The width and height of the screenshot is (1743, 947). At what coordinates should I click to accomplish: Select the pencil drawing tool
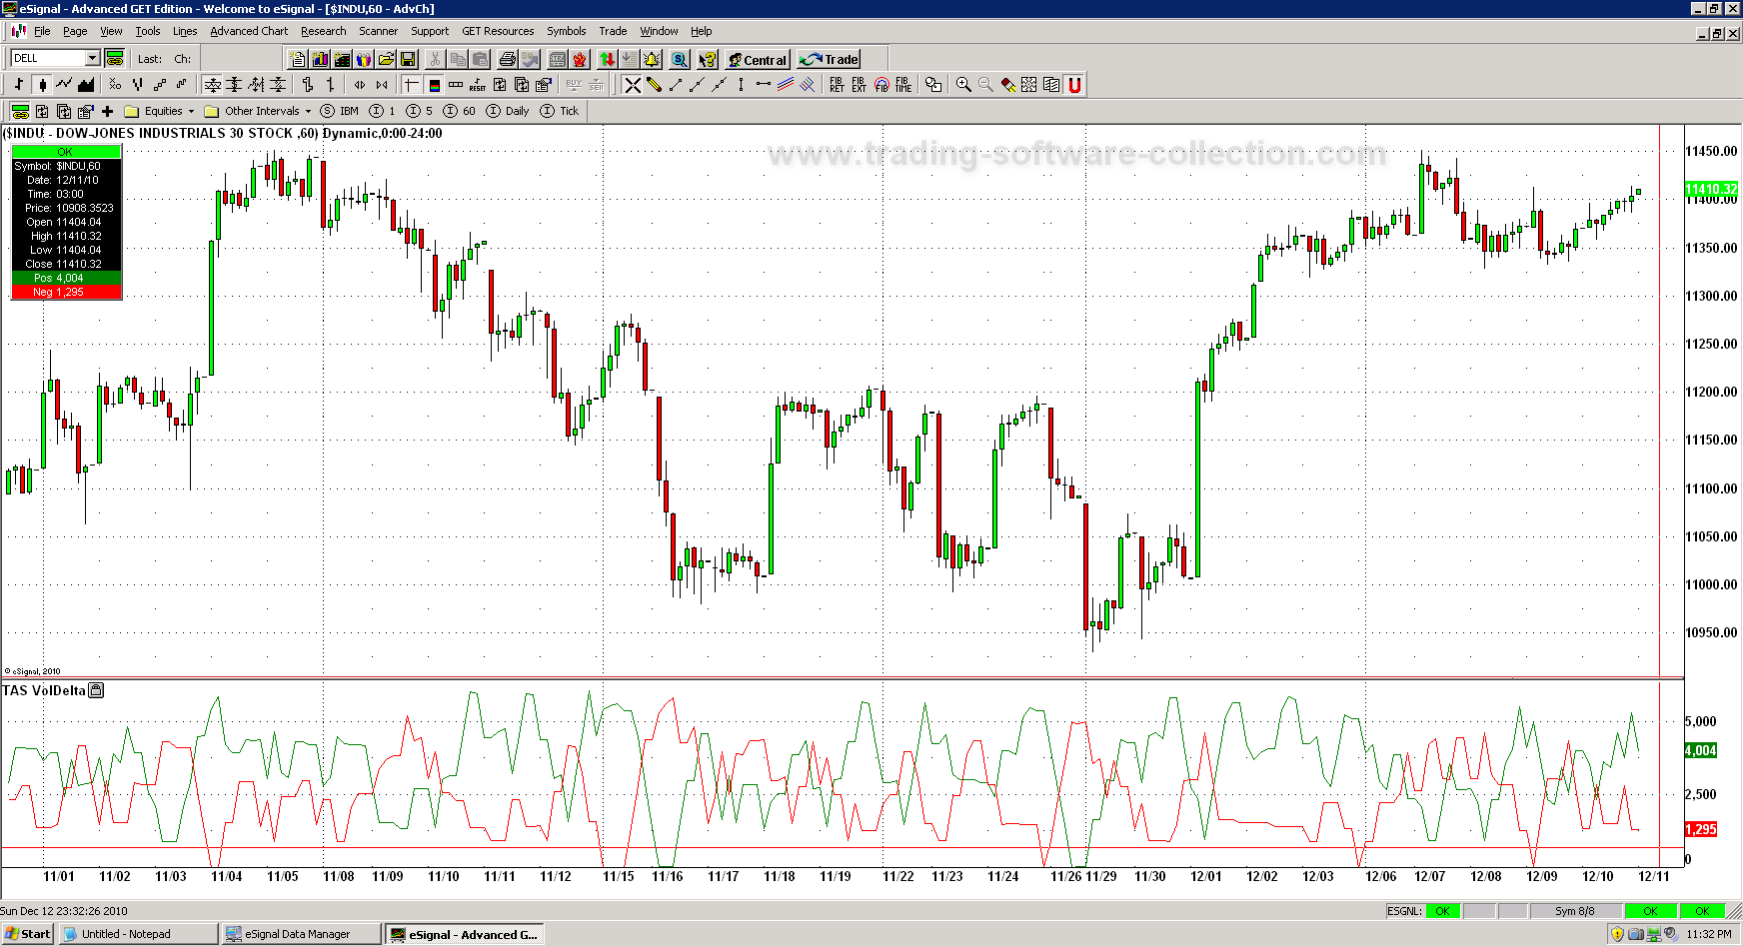[x=655, y=85]
